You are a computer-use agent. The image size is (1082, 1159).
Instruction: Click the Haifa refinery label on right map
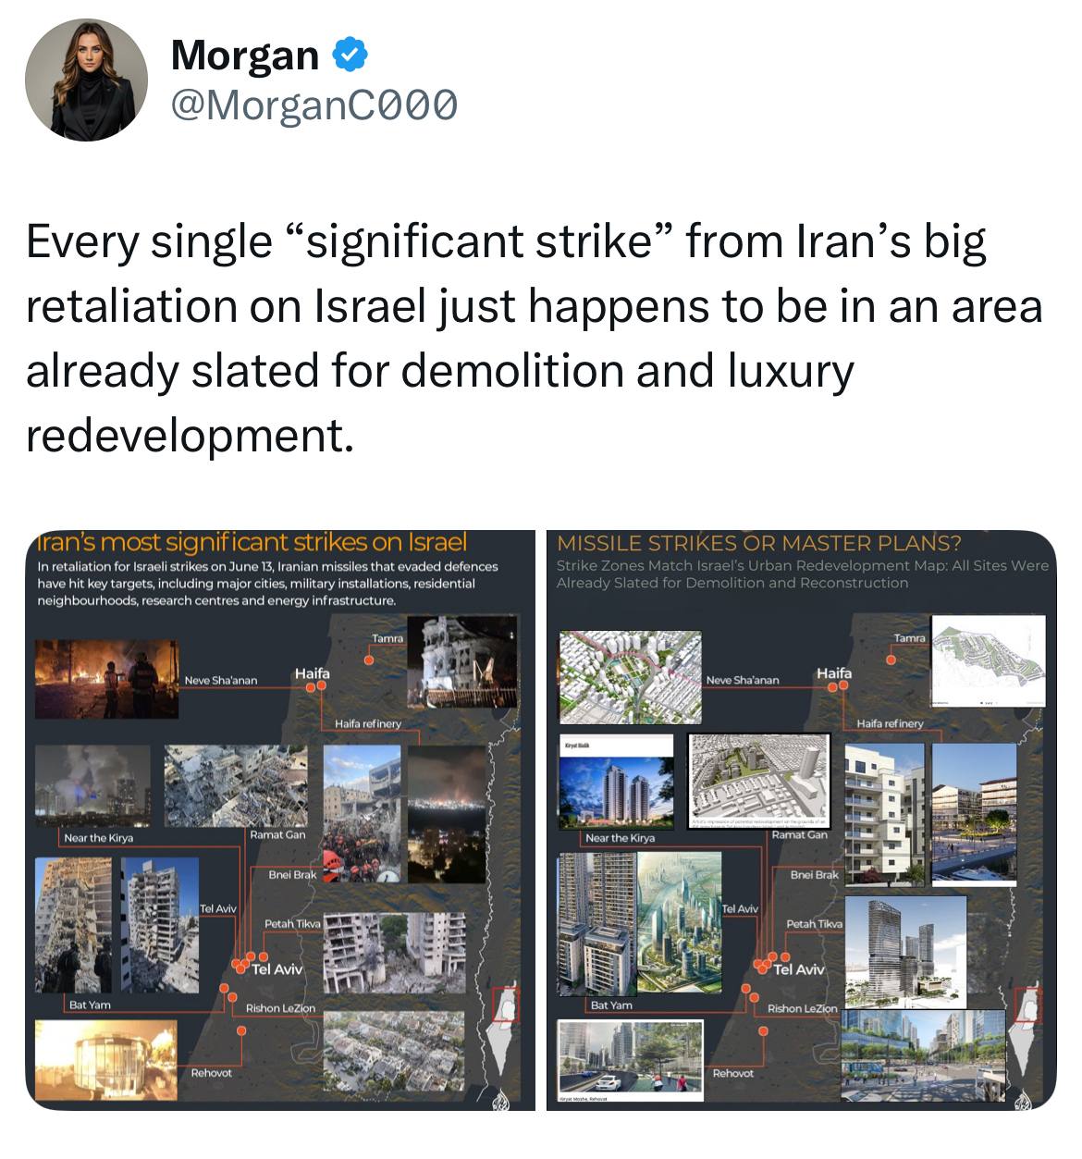890,723
